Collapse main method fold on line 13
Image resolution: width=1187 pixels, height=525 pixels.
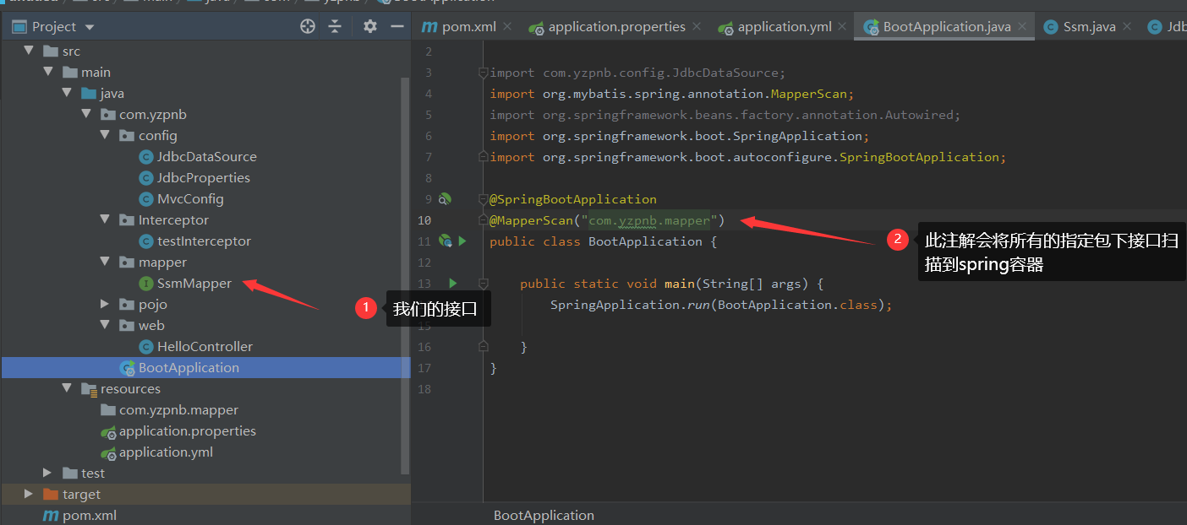click(x=483, y=284)
